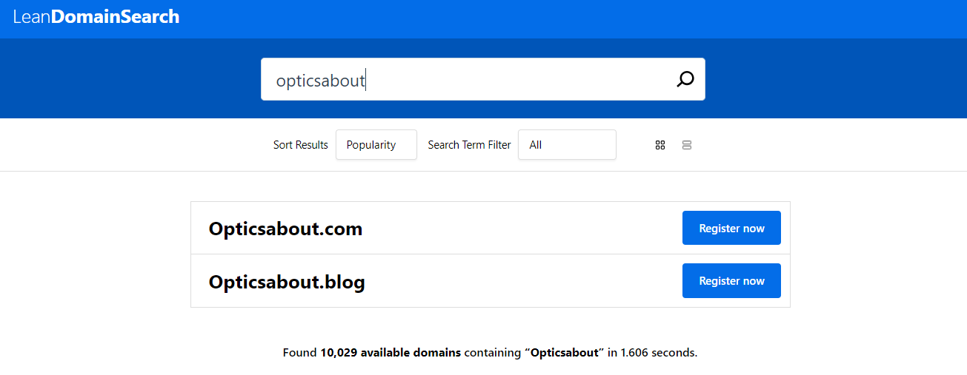
Task: Select the Opticsabout.com domain name
Action: (x=285, y=229)
